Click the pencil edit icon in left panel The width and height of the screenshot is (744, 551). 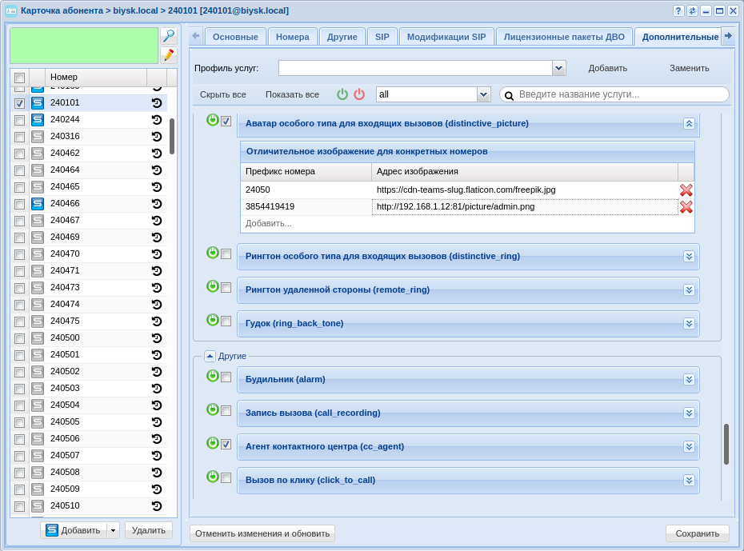coord(168,55)
